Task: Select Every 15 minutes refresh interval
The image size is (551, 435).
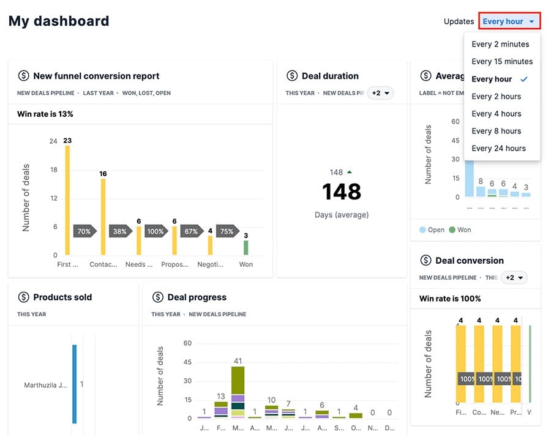Action: coord(502,61)
